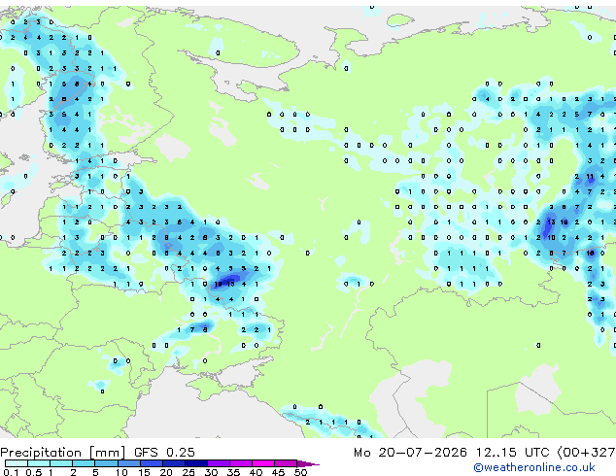The height and width of the screenshot is (476, 616).
Task: Click the legend label '0.5'
Action: pos(34,472)
